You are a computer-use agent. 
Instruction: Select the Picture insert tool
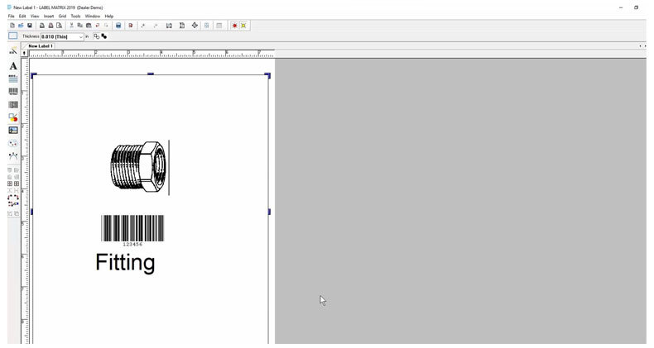[13, 131]
